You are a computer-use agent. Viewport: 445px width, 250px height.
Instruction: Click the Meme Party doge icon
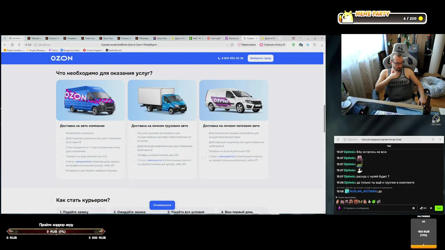[347, 17]
